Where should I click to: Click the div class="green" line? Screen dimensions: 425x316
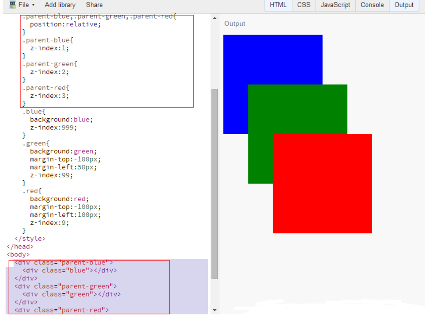click(x=71, y=294)
